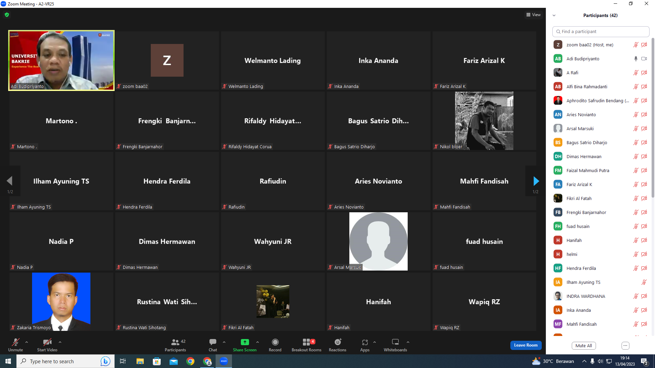Click the three-dots more options button
The height and width of the screenshot is (368, 655).
coord(625,346)
